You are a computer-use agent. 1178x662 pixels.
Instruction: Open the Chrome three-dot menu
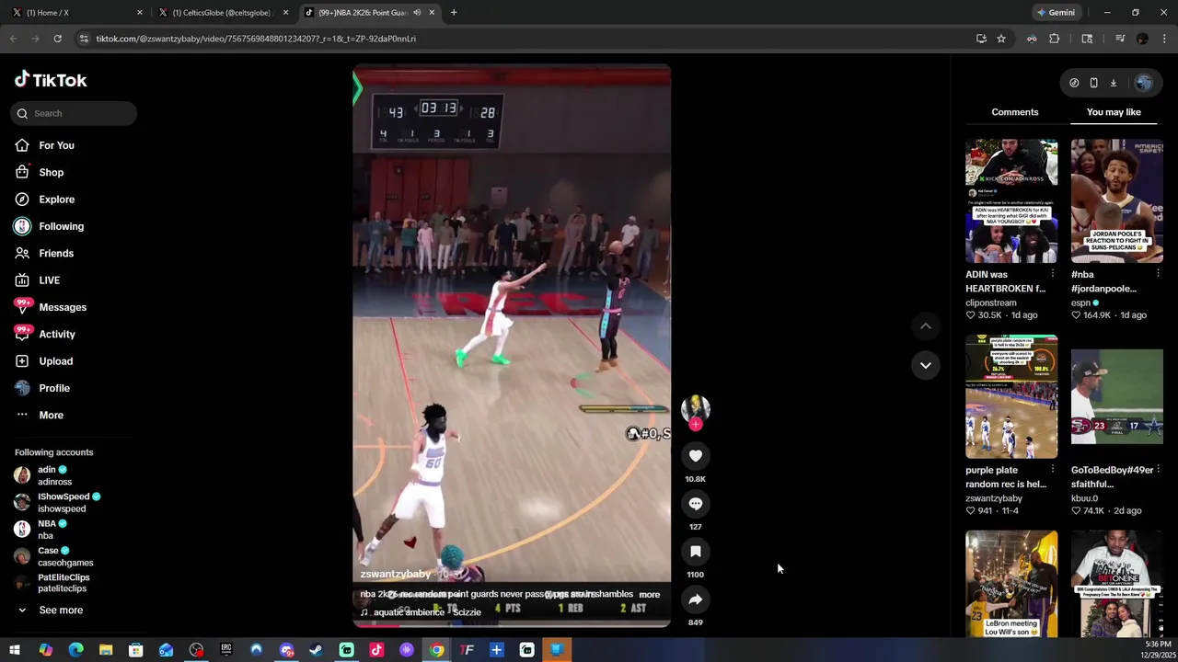pos(1165,39)
